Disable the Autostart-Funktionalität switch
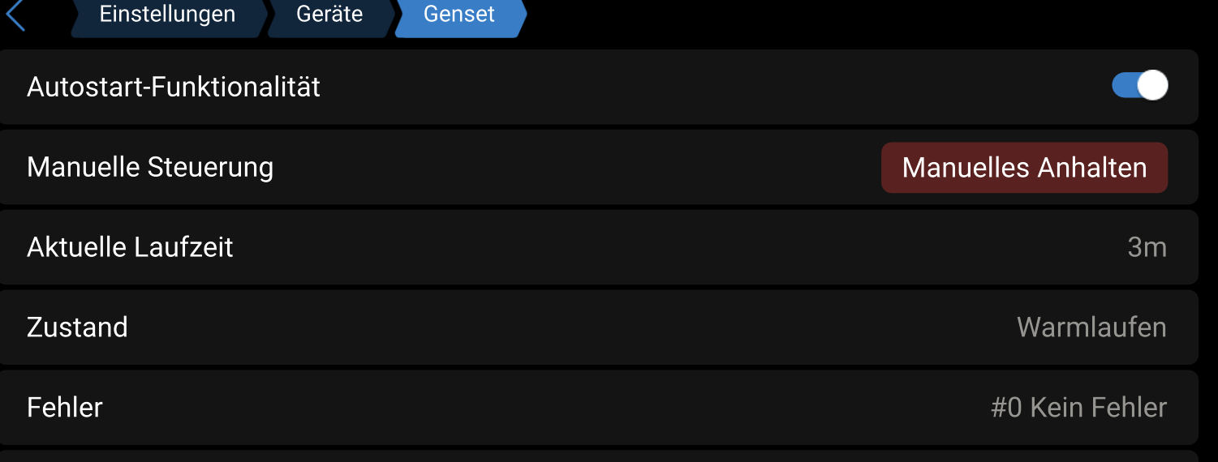The height and width of the screenshot is (462, 1218). tap(1139, 86)
